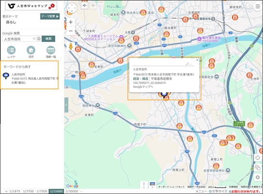Set the scale to 1/3750
263x194 pixels.
click(28, 191)
